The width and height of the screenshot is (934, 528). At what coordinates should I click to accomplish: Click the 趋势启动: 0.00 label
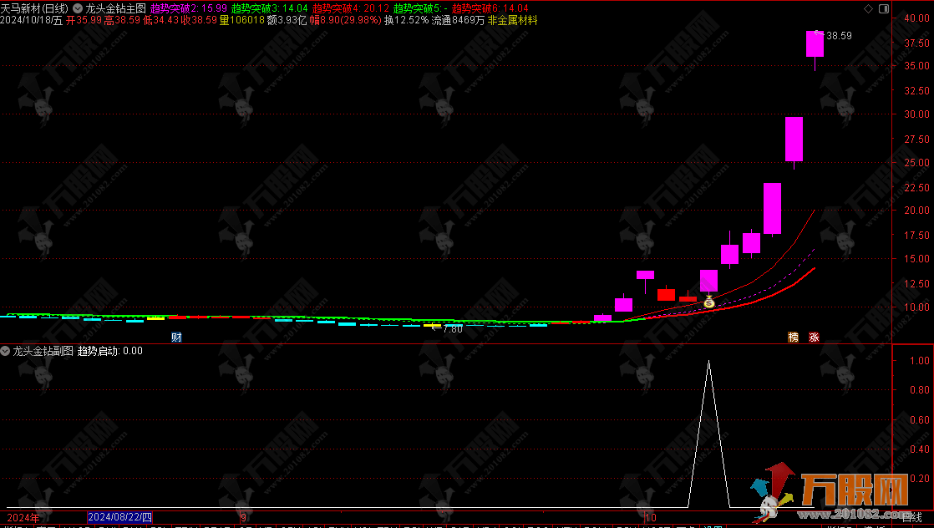[110, 351]
